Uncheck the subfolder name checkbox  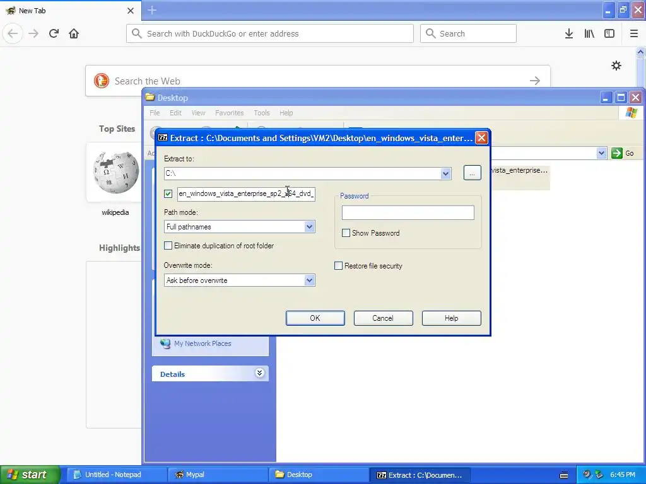(168, 193)
